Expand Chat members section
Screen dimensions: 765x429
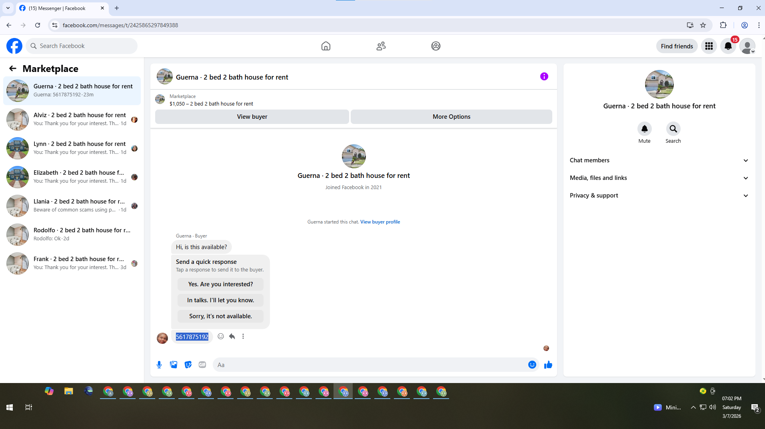(659, 160)
